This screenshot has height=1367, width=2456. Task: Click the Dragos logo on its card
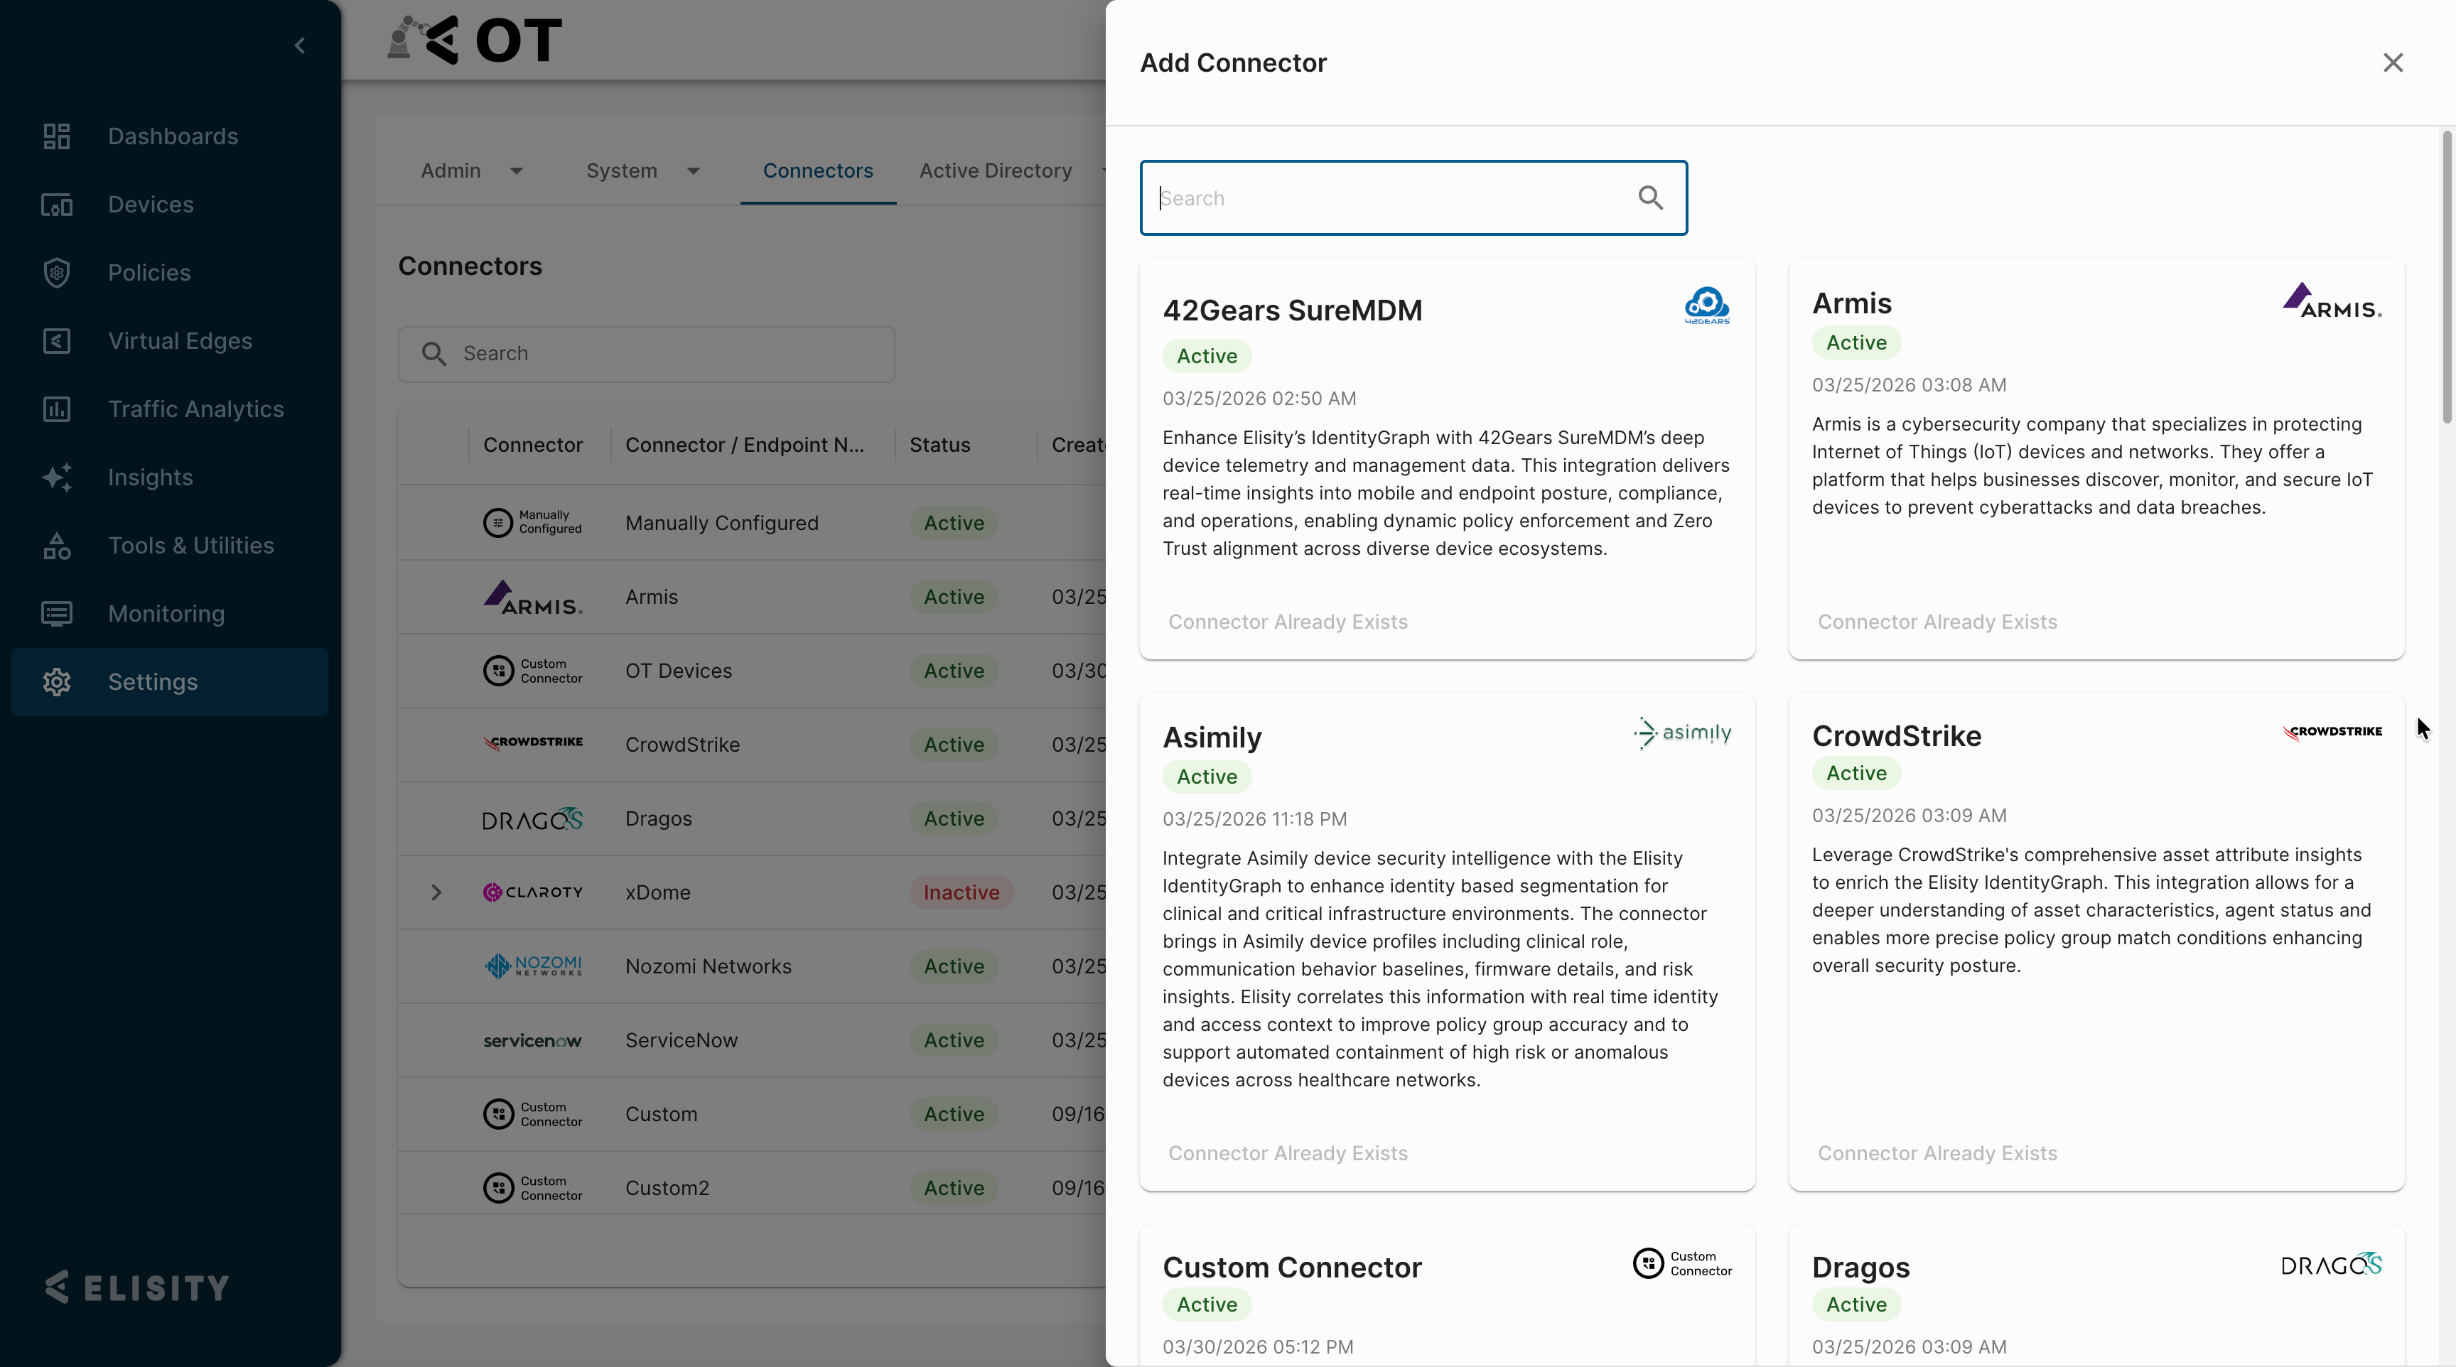coord(2332,1264)
